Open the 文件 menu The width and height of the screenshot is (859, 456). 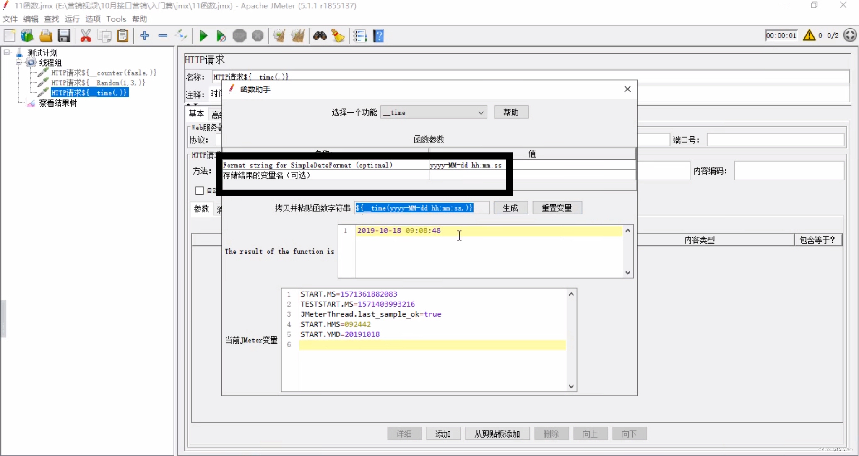pos(10,19)
